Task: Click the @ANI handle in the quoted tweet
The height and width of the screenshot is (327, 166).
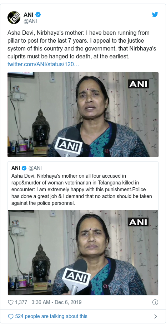Action: [x=35, y=168]
